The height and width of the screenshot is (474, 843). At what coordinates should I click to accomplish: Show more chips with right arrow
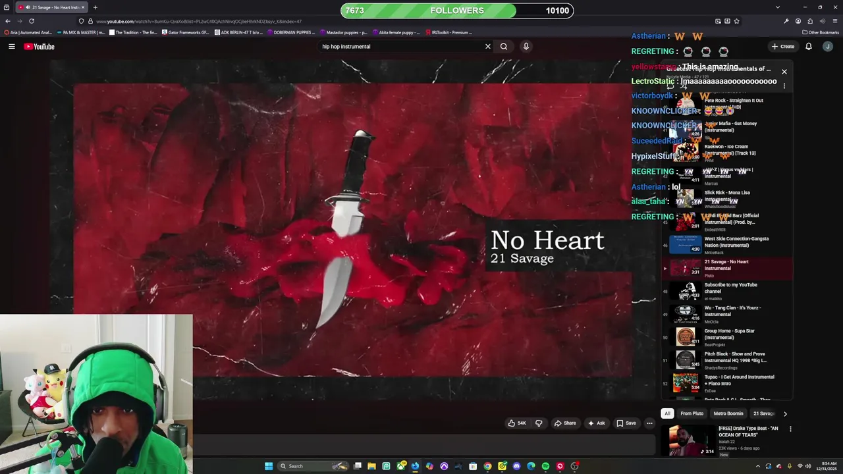[x=785, y=414]
